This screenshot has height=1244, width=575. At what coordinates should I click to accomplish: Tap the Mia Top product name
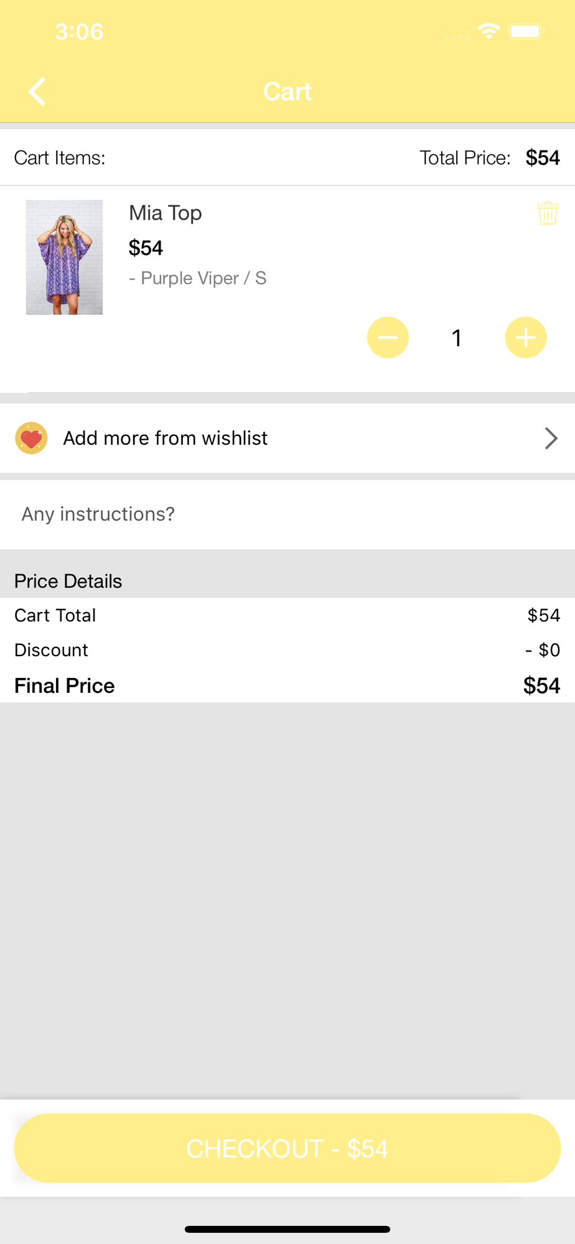[166, 213]
